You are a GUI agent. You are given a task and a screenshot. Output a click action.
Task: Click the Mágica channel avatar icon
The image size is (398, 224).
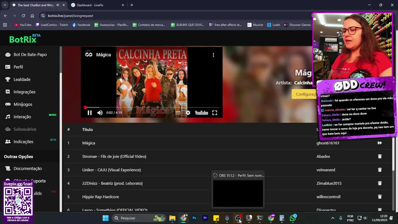coord(89,54)
